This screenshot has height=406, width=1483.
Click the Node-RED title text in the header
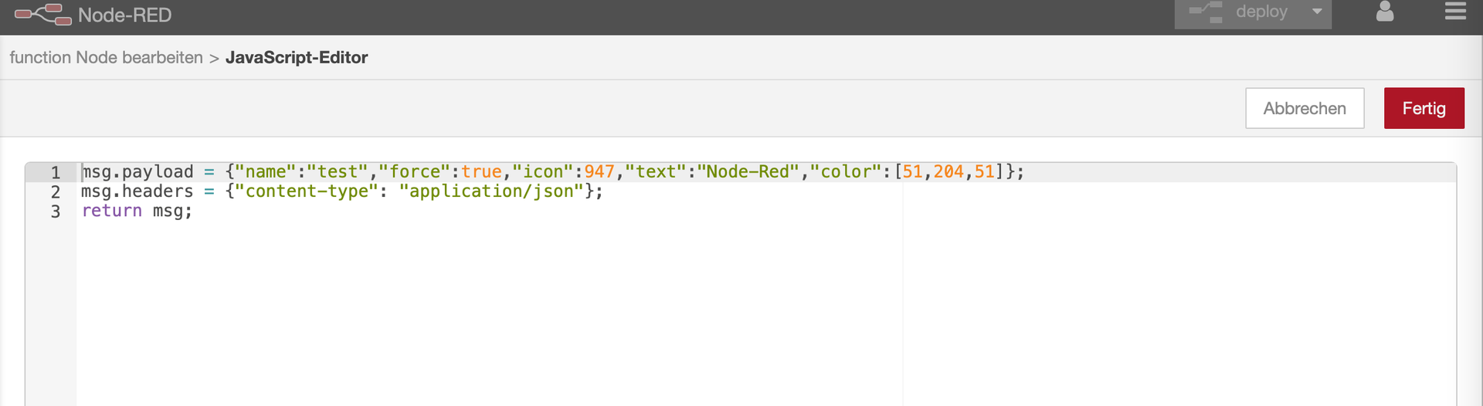click(x=124, y=15)
